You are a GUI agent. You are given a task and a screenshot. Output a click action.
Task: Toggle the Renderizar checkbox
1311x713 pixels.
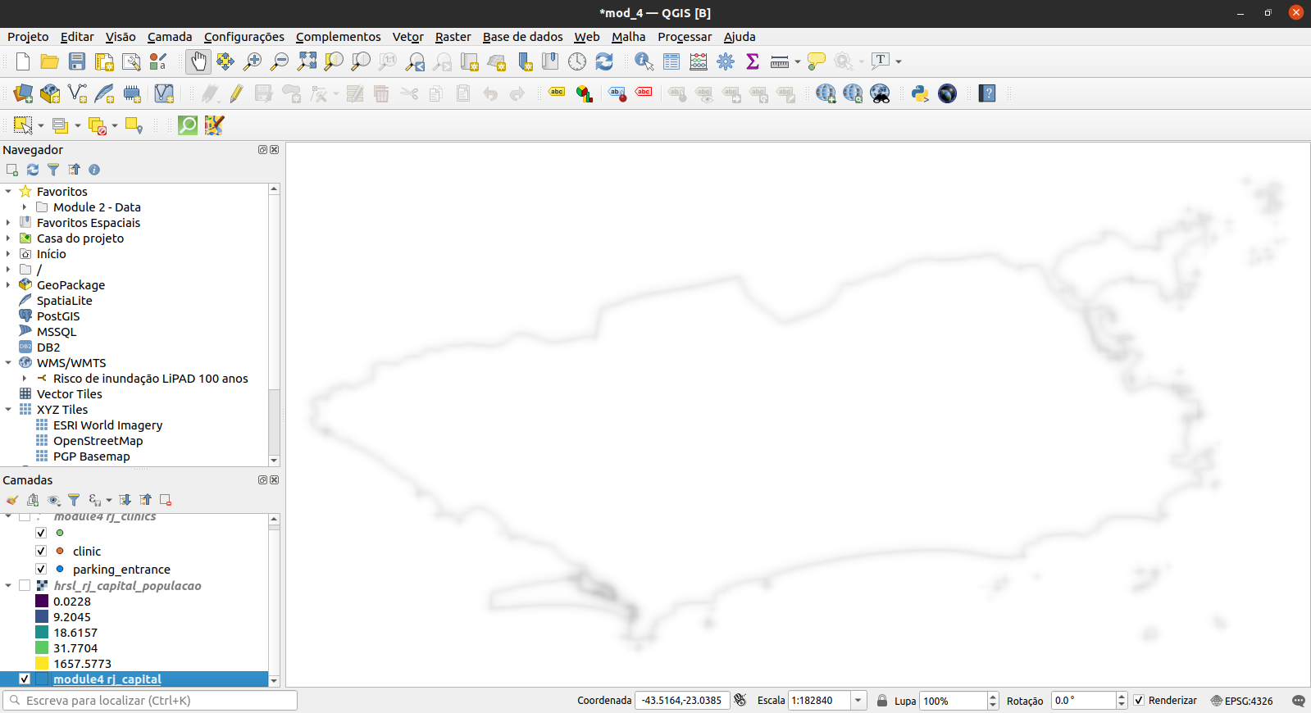(x=1139, y=700)
